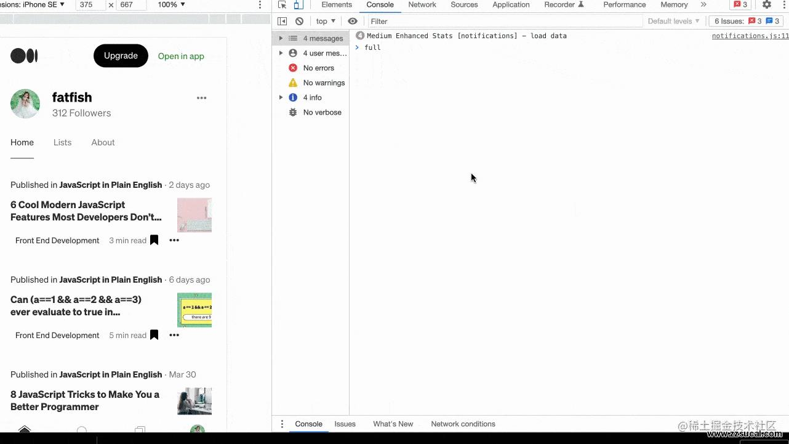The height and width of the screenshot is (444, 789).
Task: Switch to the Elements tab
Action: pyautogui.click(x=337, y=5)
